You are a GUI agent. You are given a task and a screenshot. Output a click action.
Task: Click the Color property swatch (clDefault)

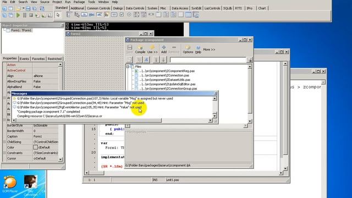click(35, 147)
